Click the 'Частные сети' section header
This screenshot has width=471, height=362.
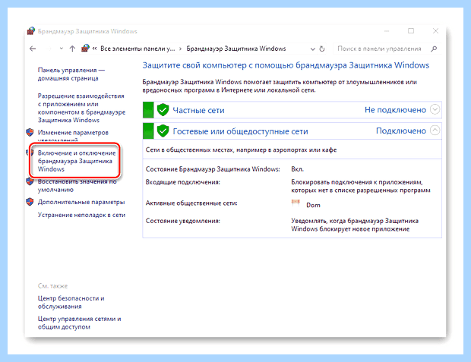tap(198, 110)
